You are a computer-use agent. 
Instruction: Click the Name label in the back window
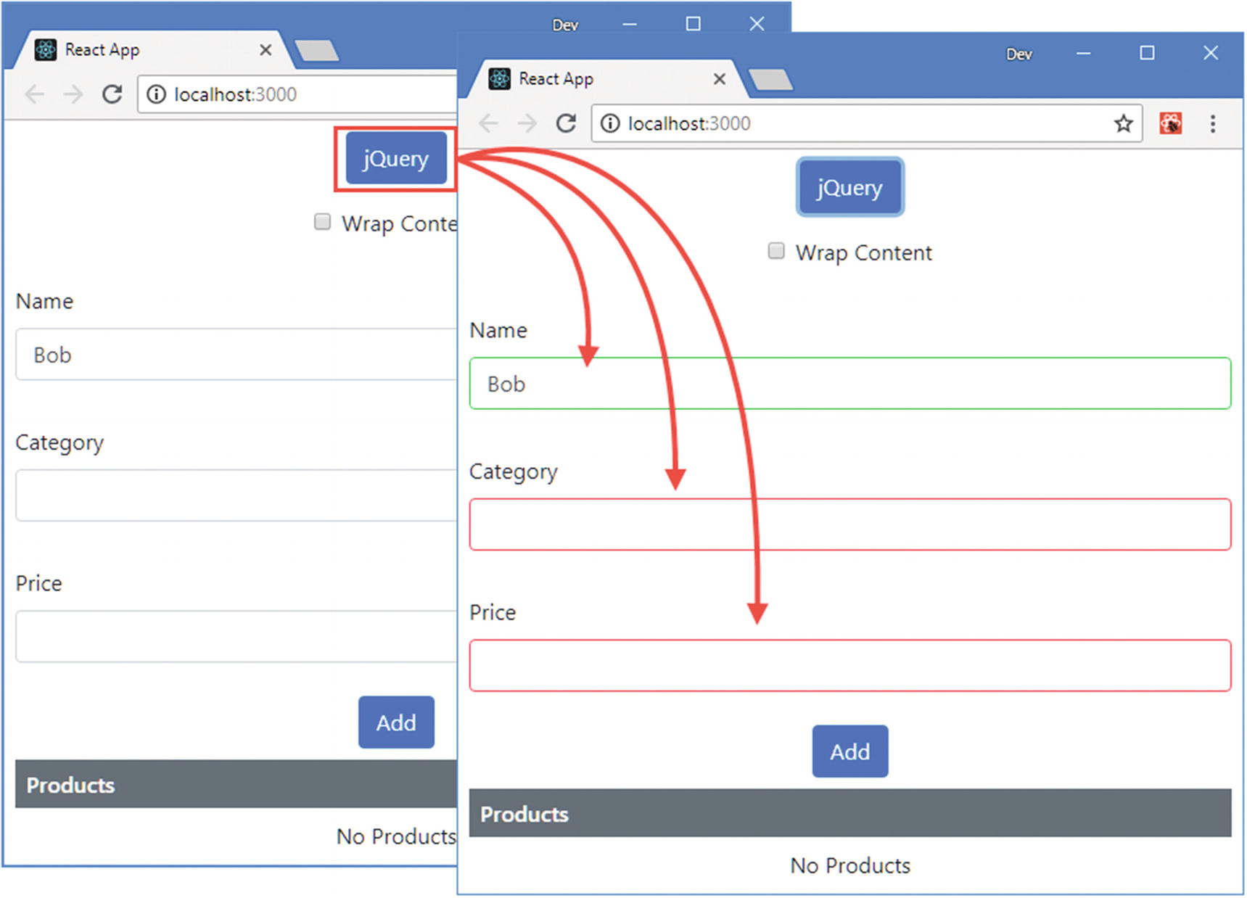tap(44, 301)
